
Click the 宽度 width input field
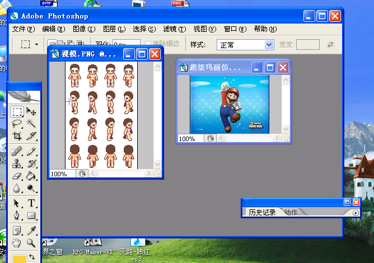[308, 45]
